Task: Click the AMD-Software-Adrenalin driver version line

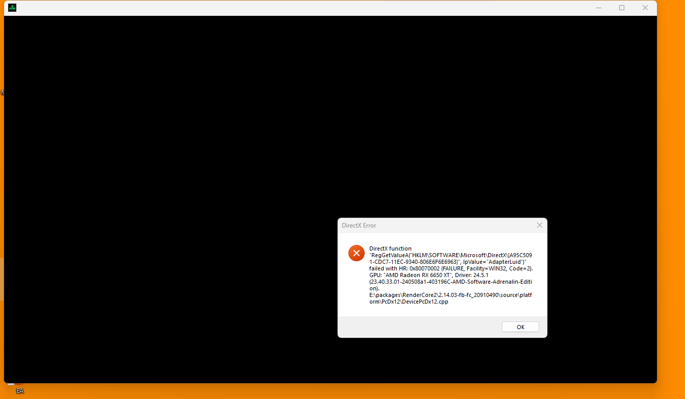Action: pos(450,282)
